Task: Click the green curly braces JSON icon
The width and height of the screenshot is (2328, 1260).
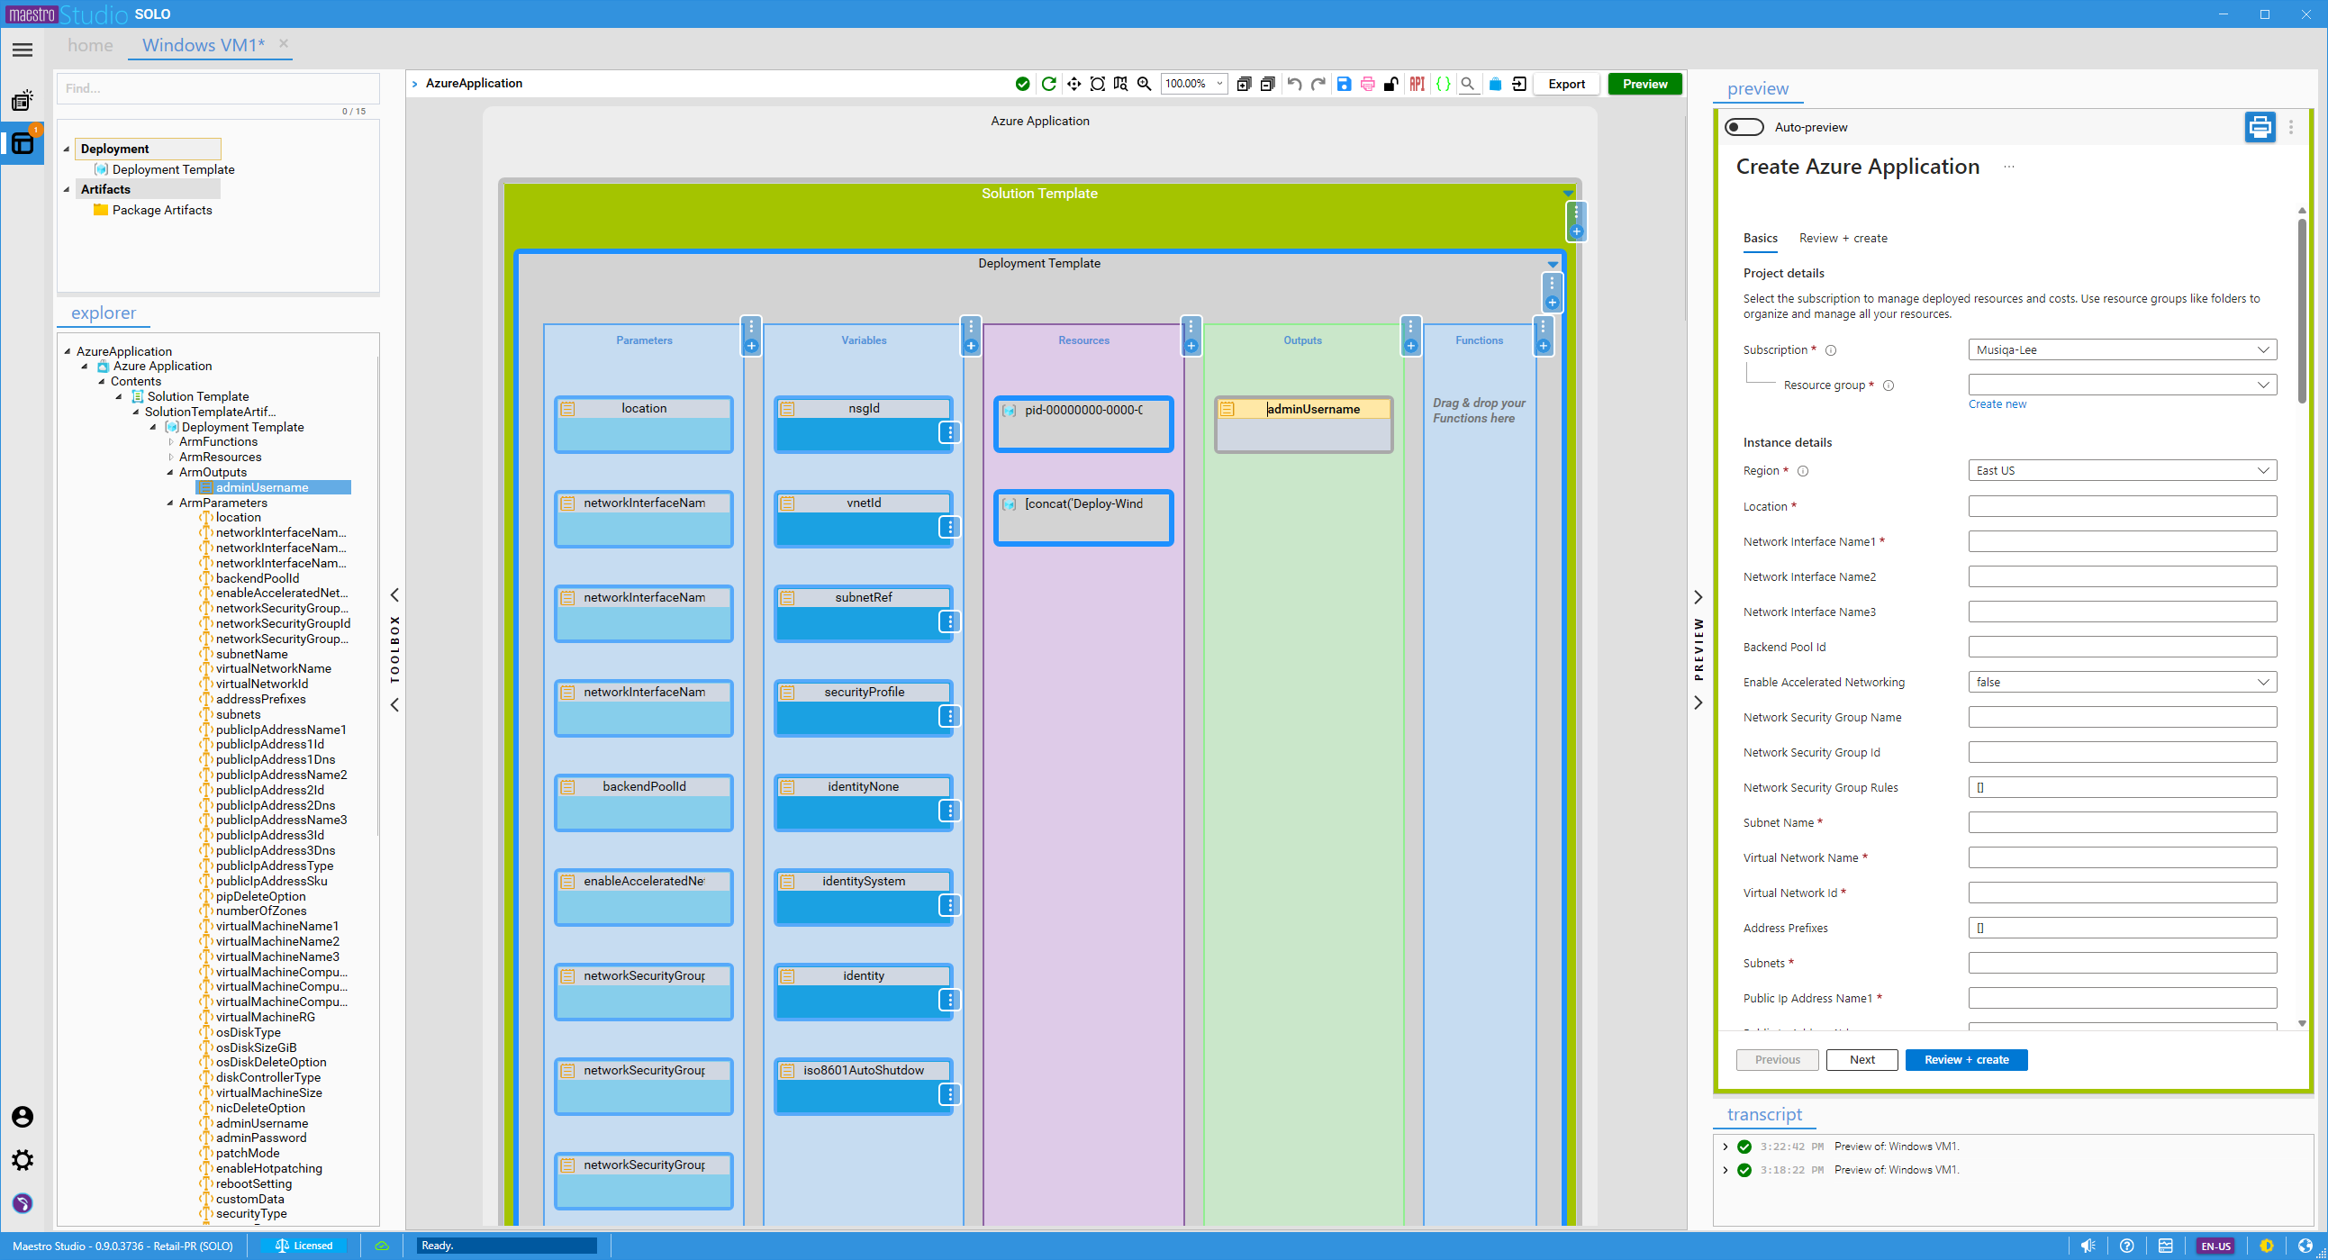Action: [x=1444, y=84]
